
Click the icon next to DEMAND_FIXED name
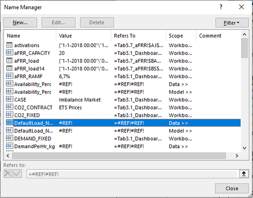pos(9,138)
